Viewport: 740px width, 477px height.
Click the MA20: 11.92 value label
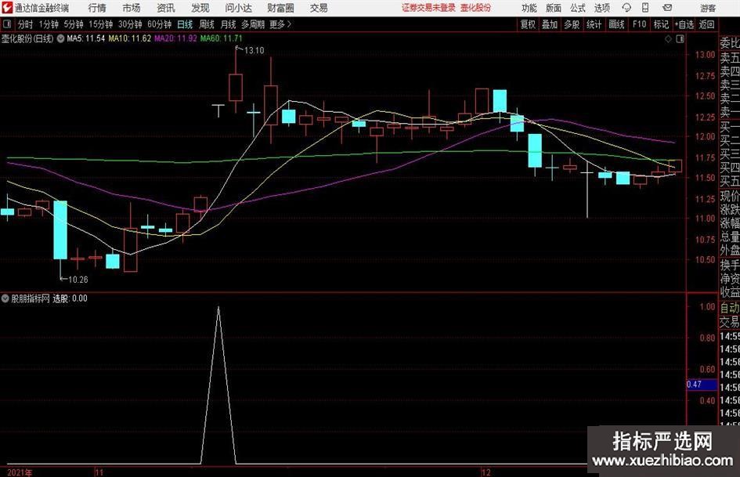pyautogui.click(x=175, y=38)
